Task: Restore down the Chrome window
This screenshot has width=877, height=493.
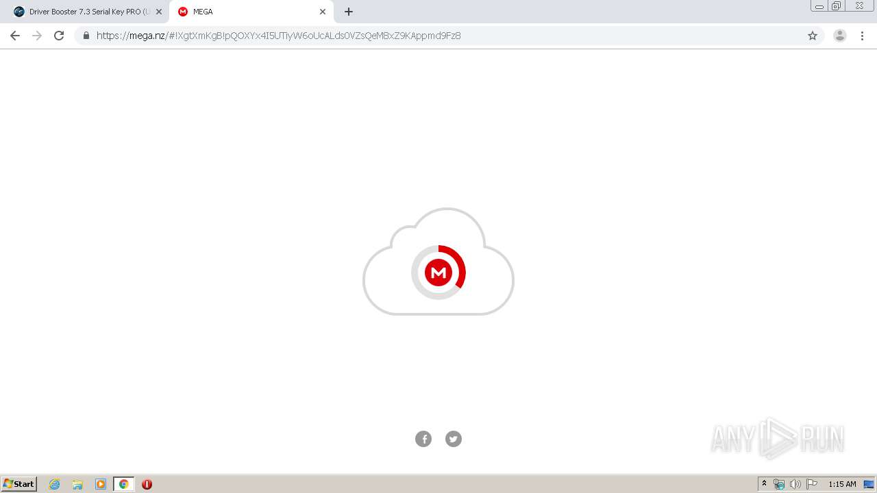Action: click(x=837, y=5)
